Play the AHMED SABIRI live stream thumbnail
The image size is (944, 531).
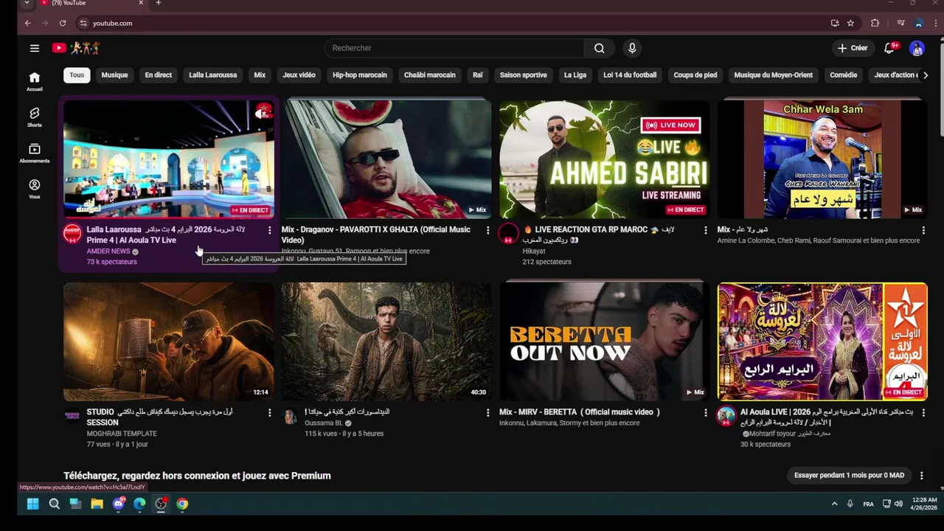coord(604,159)
